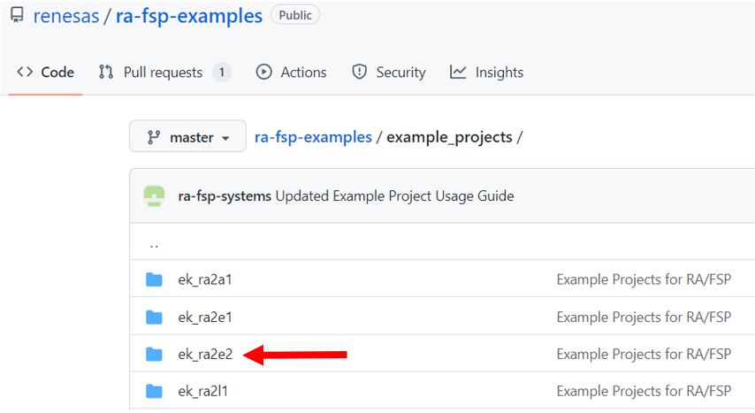
Task: Open the ra-fsp-systems author link
Action: (x=225, y=196)
